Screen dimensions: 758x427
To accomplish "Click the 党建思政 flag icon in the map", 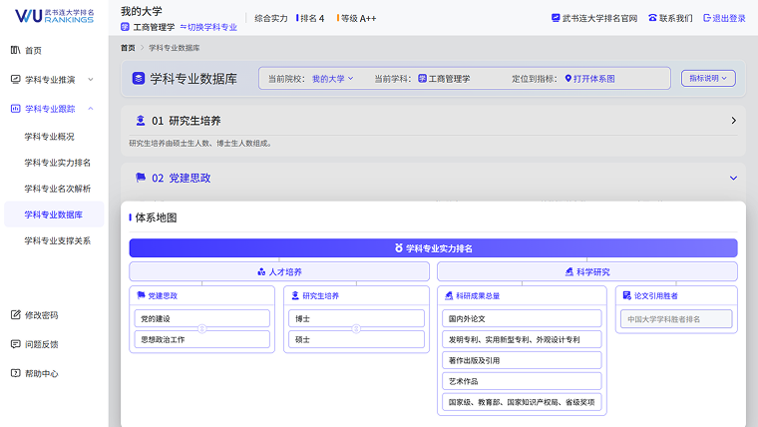I will coord(142,295).
